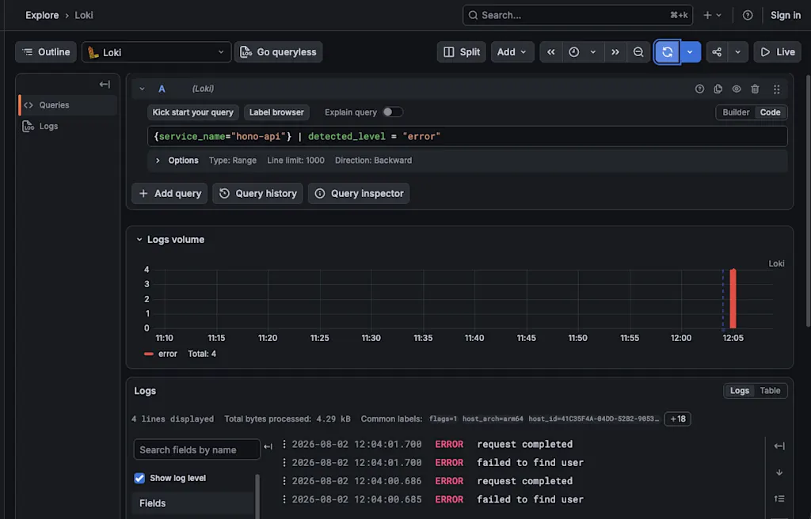
Task: Click the Add query button
Action: point(169,193)
